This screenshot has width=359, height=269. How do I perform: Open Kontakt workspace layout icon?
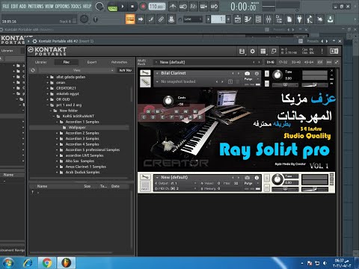coord(263,52)
